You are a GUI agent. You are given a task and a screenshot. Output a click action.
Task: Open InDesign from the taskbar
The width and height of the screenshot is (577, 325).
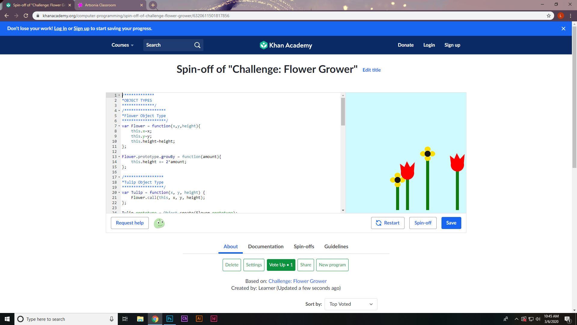[214, 319]
